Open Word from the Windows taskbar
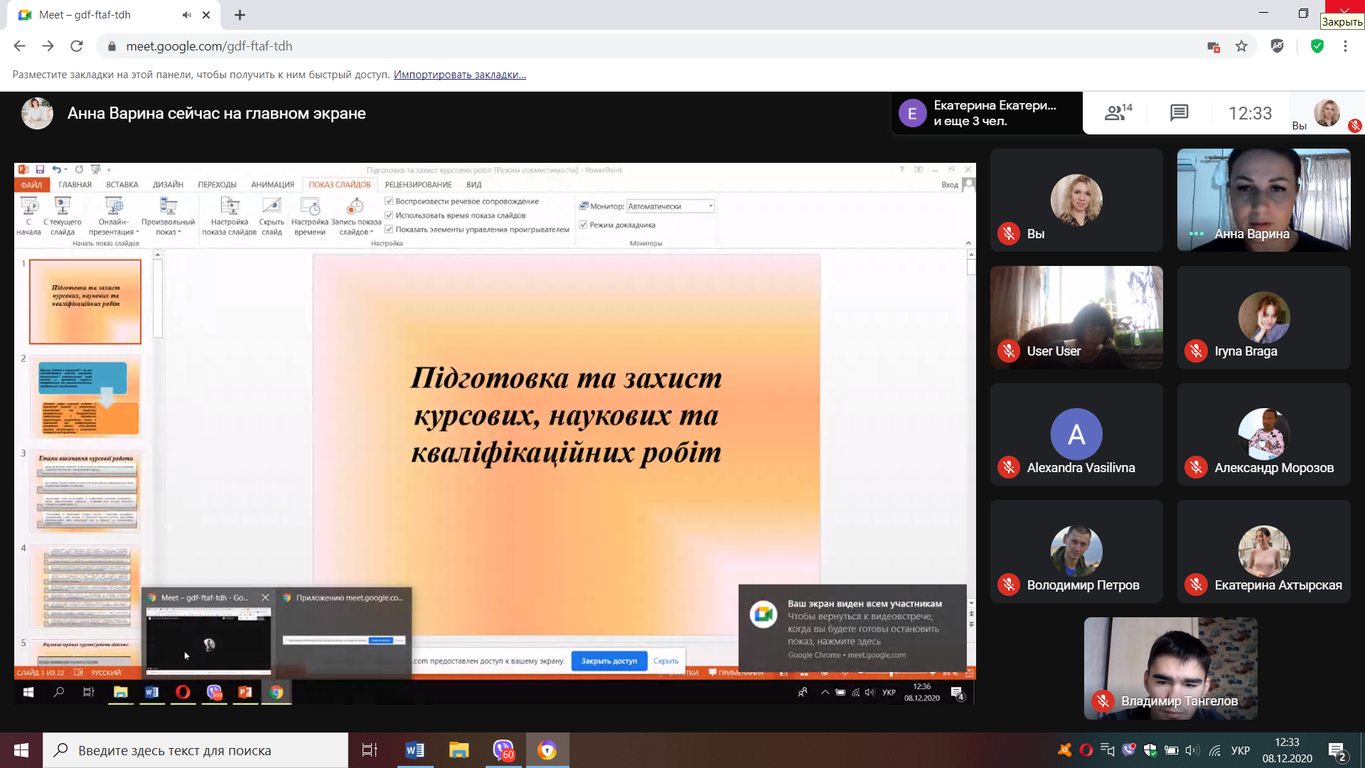This screenshot has height=768, width=1365. click(x=414, y=750)
